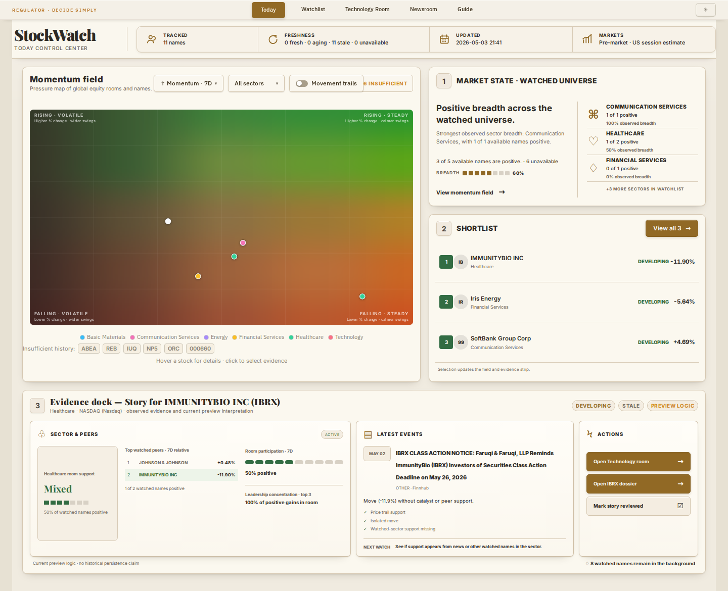The height and width of the screenshot is (591, 728).
Task: Select the NP5 insufficient history chip
Action: [152, 349]
